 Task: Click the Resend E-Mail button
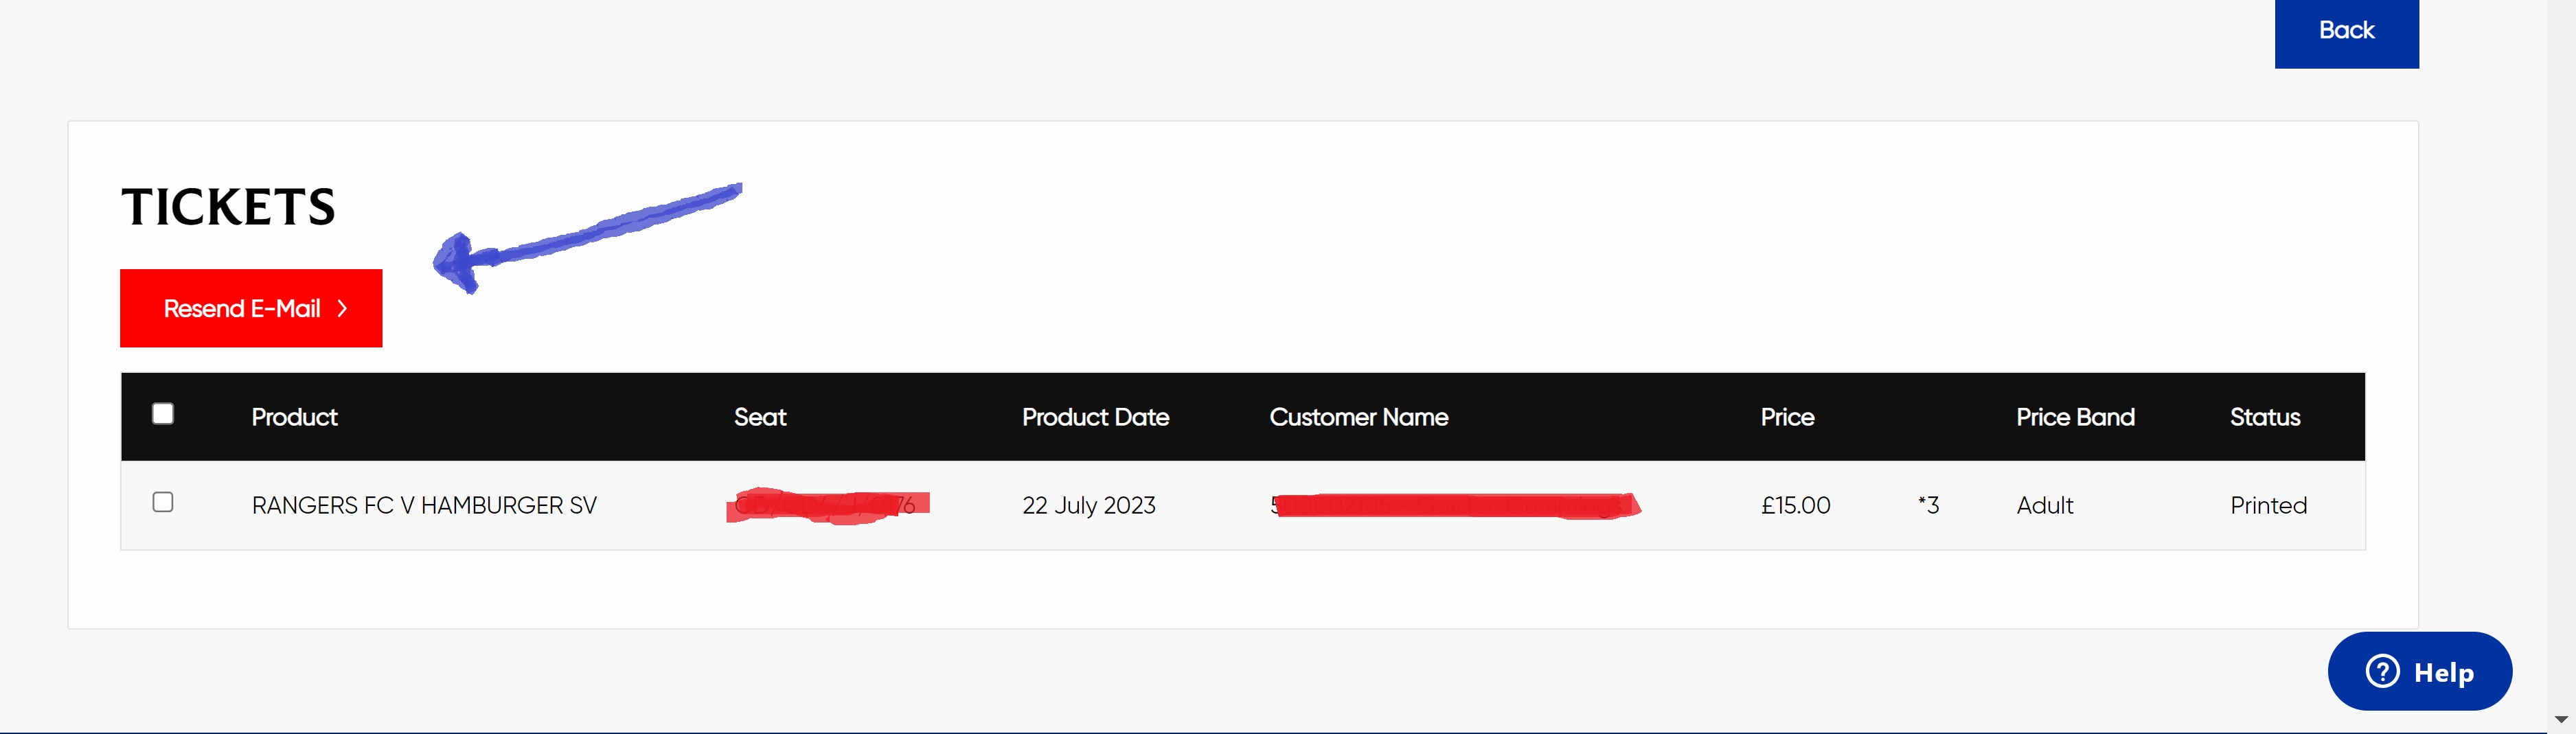(x=251, y=308)
